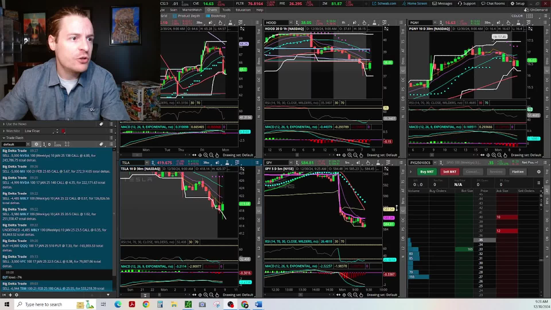
Task: Open HOOD chart drawings hand tool
Action: point(364,22)
